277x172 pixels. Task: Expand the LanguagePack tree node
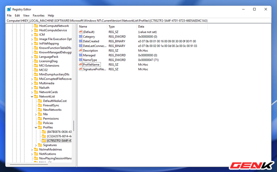pyautogui.click(x=32, y=57)
